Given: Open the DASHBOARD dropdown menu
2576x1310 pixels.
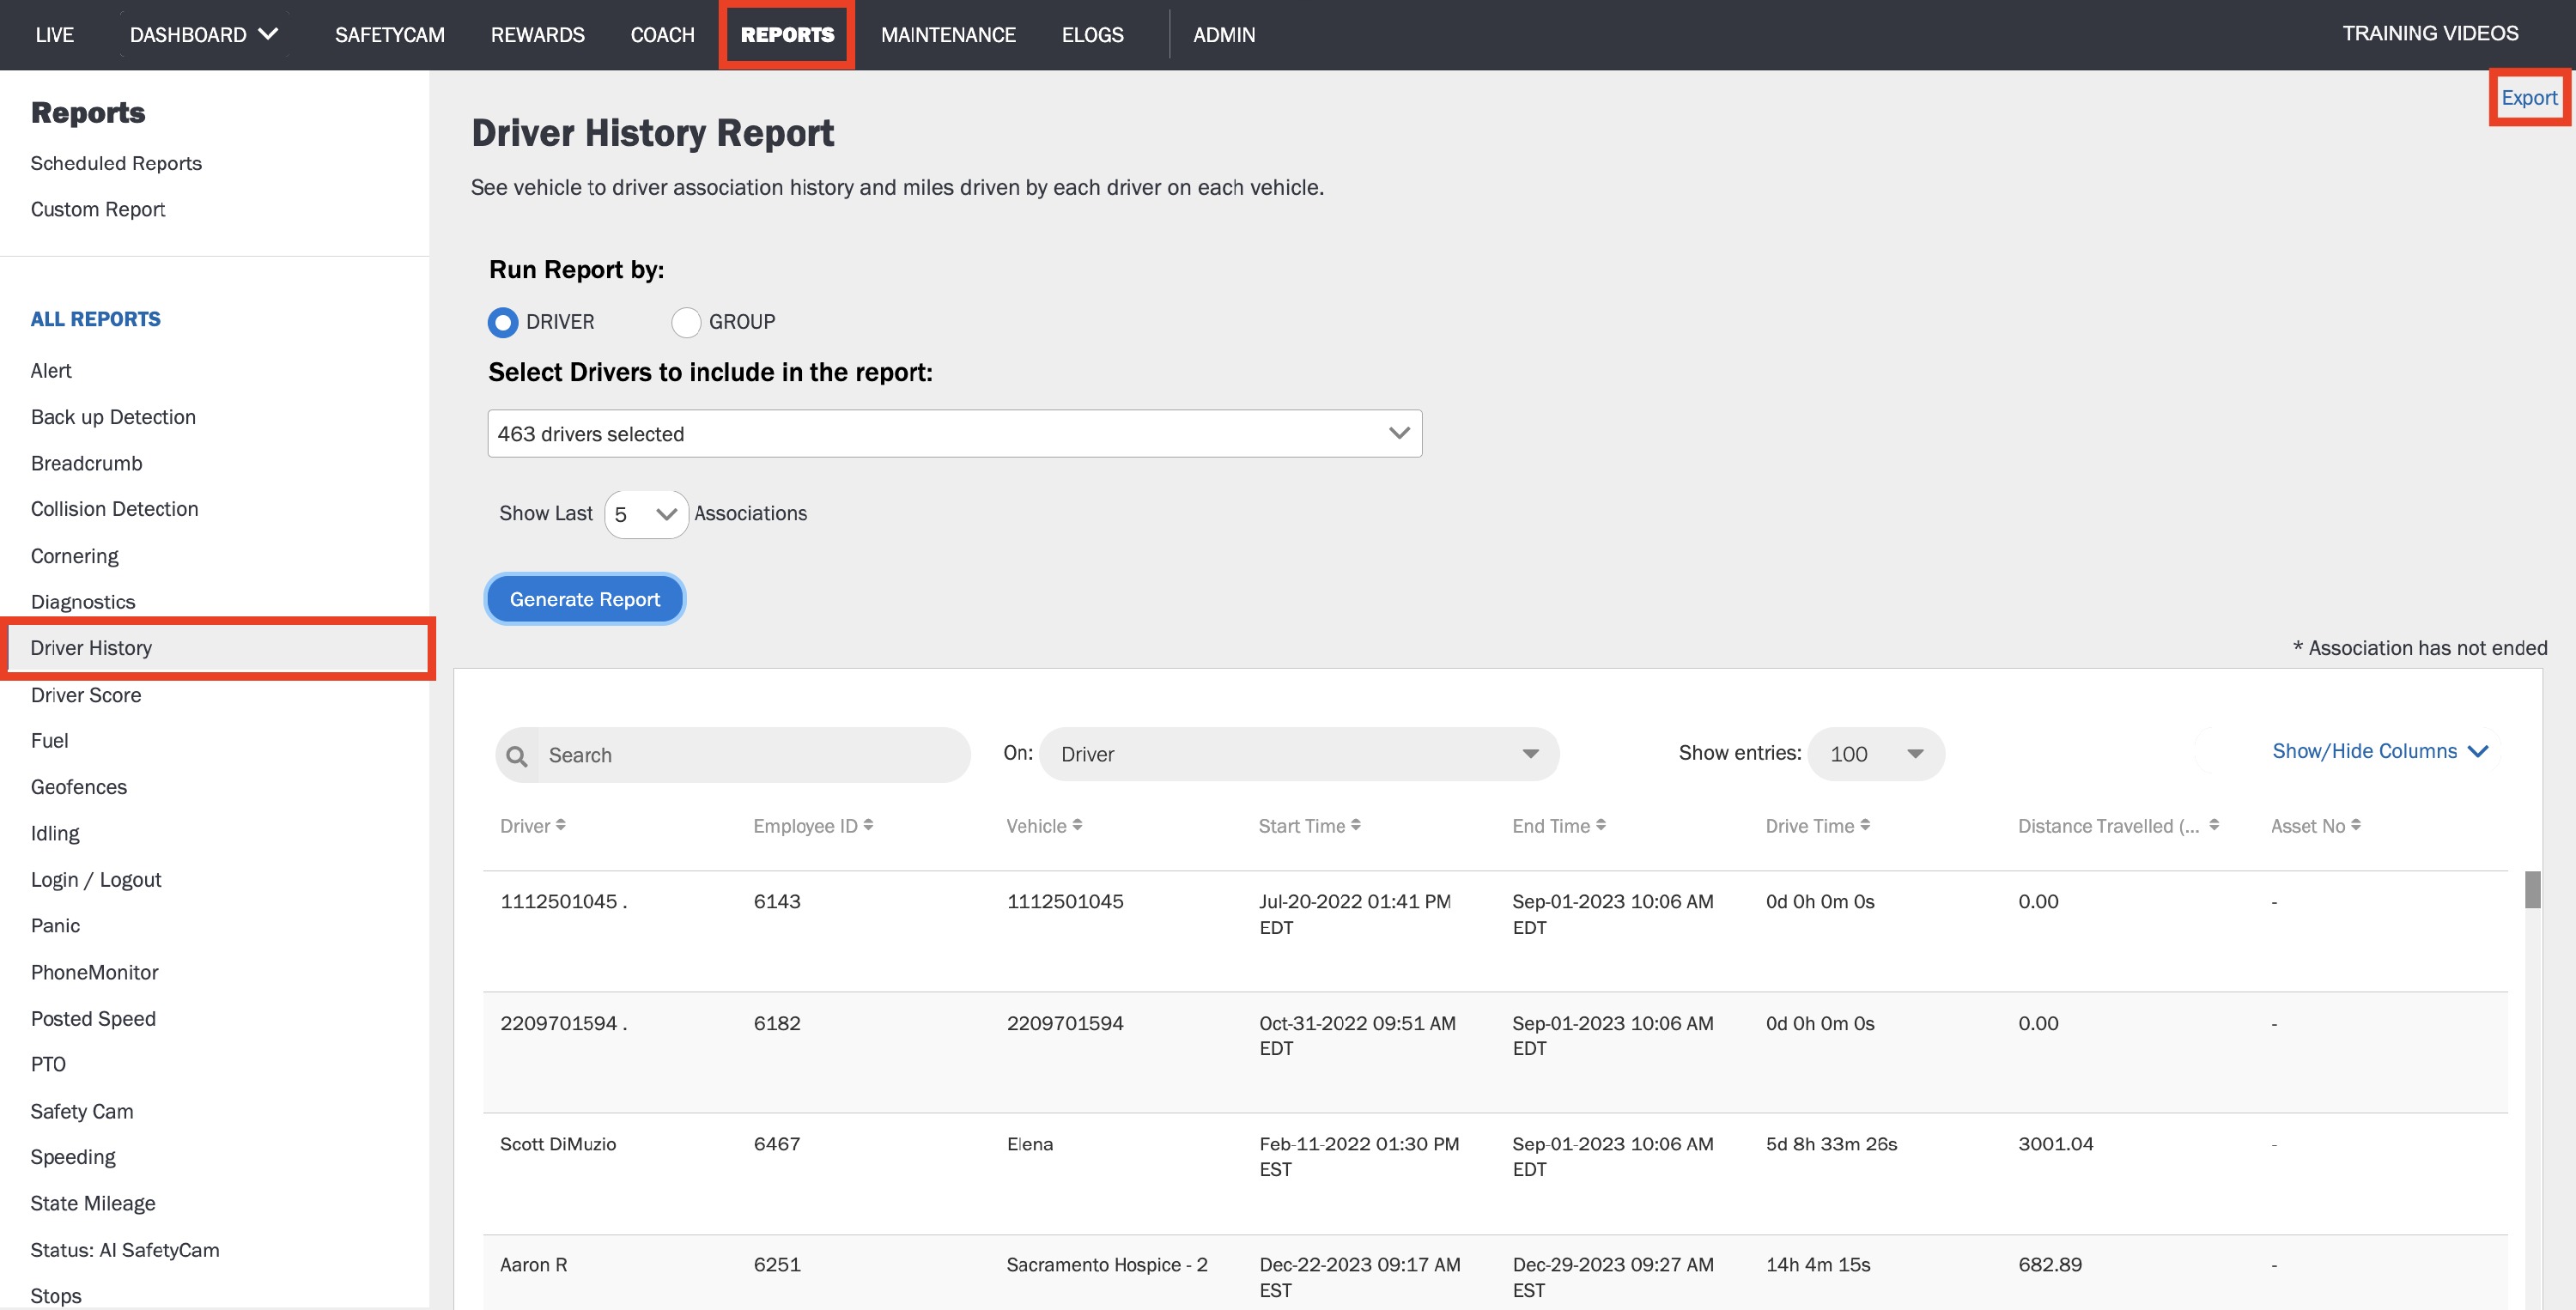Looking at the screenshot, I should coord(204,35).
